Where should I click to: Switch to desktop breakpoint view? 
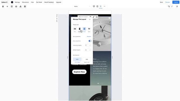(x=94, y=6)
